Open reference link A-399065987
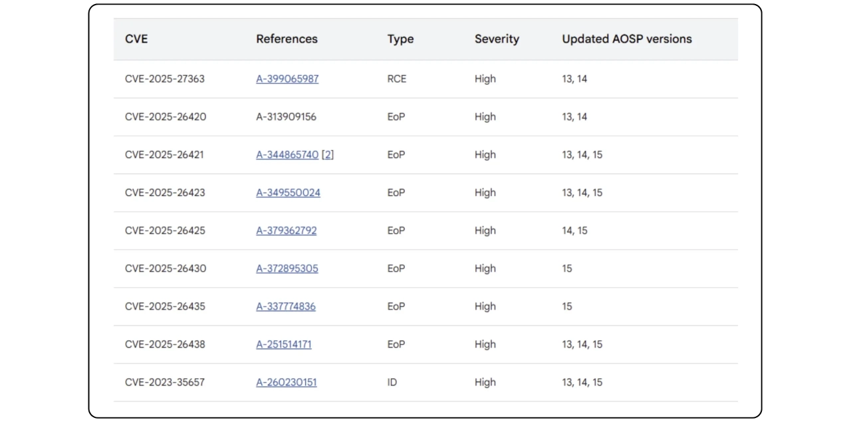Viewport: 851px width, 422px height. [x=287, y=78]
